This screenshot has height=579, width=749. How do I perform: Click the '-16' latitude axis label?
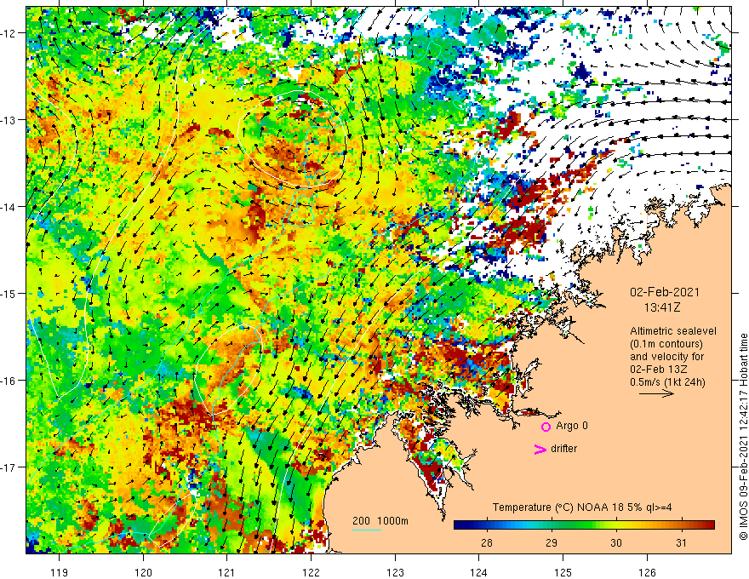pos(9,381)
